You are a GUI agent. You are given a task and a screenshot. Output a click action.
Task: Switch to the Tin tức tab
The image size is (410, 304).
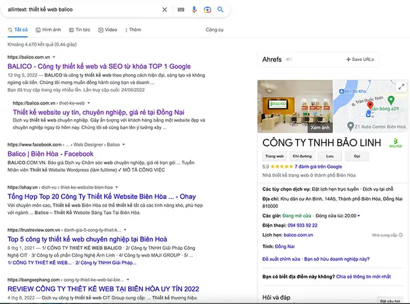point(80,30)
